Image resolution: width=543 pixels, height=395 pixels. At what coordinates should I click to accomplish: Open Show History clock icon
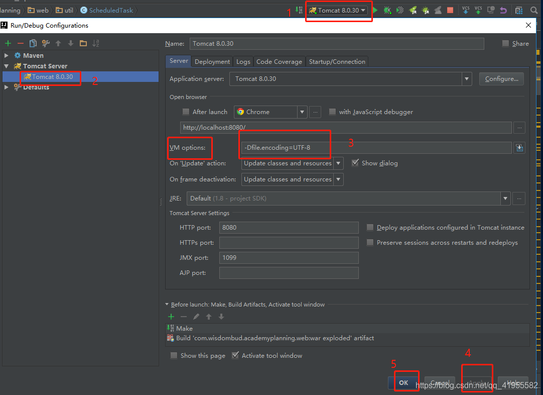(x=491, y=10)
